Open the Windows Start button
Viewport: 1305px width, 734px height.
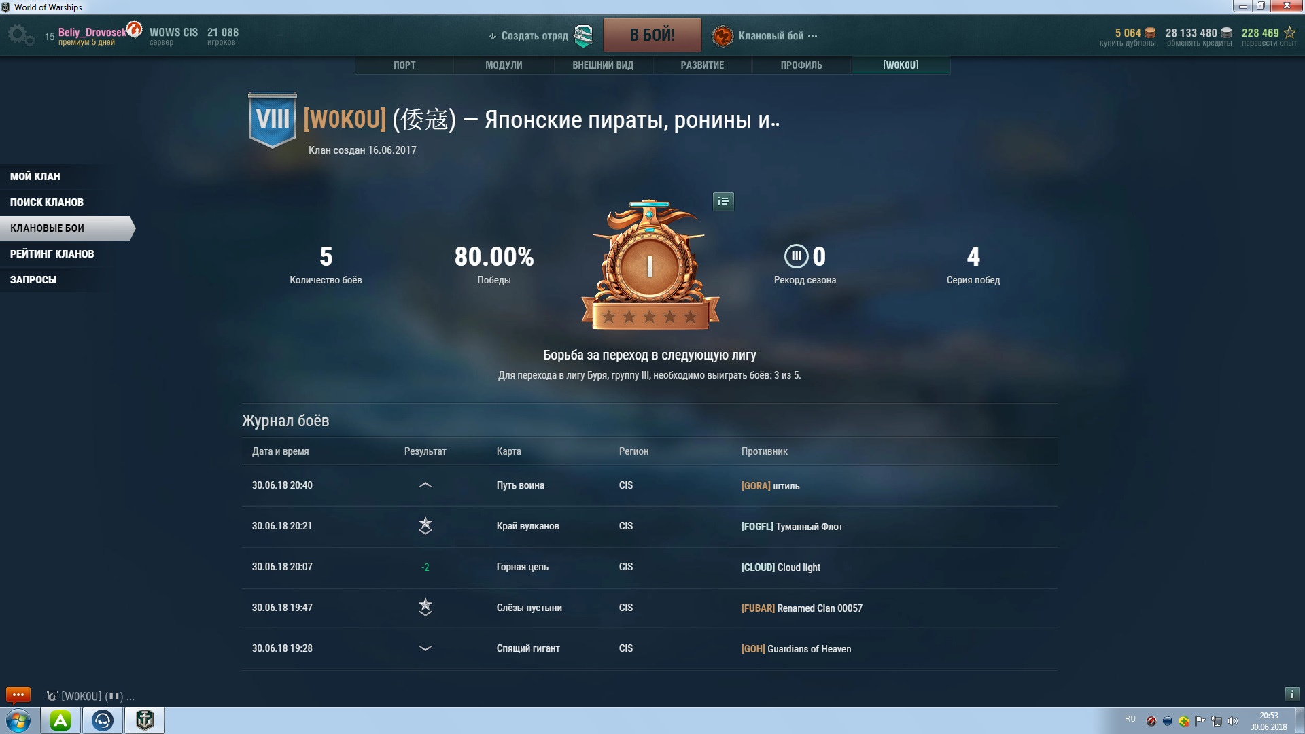click(x=18, y=720)
